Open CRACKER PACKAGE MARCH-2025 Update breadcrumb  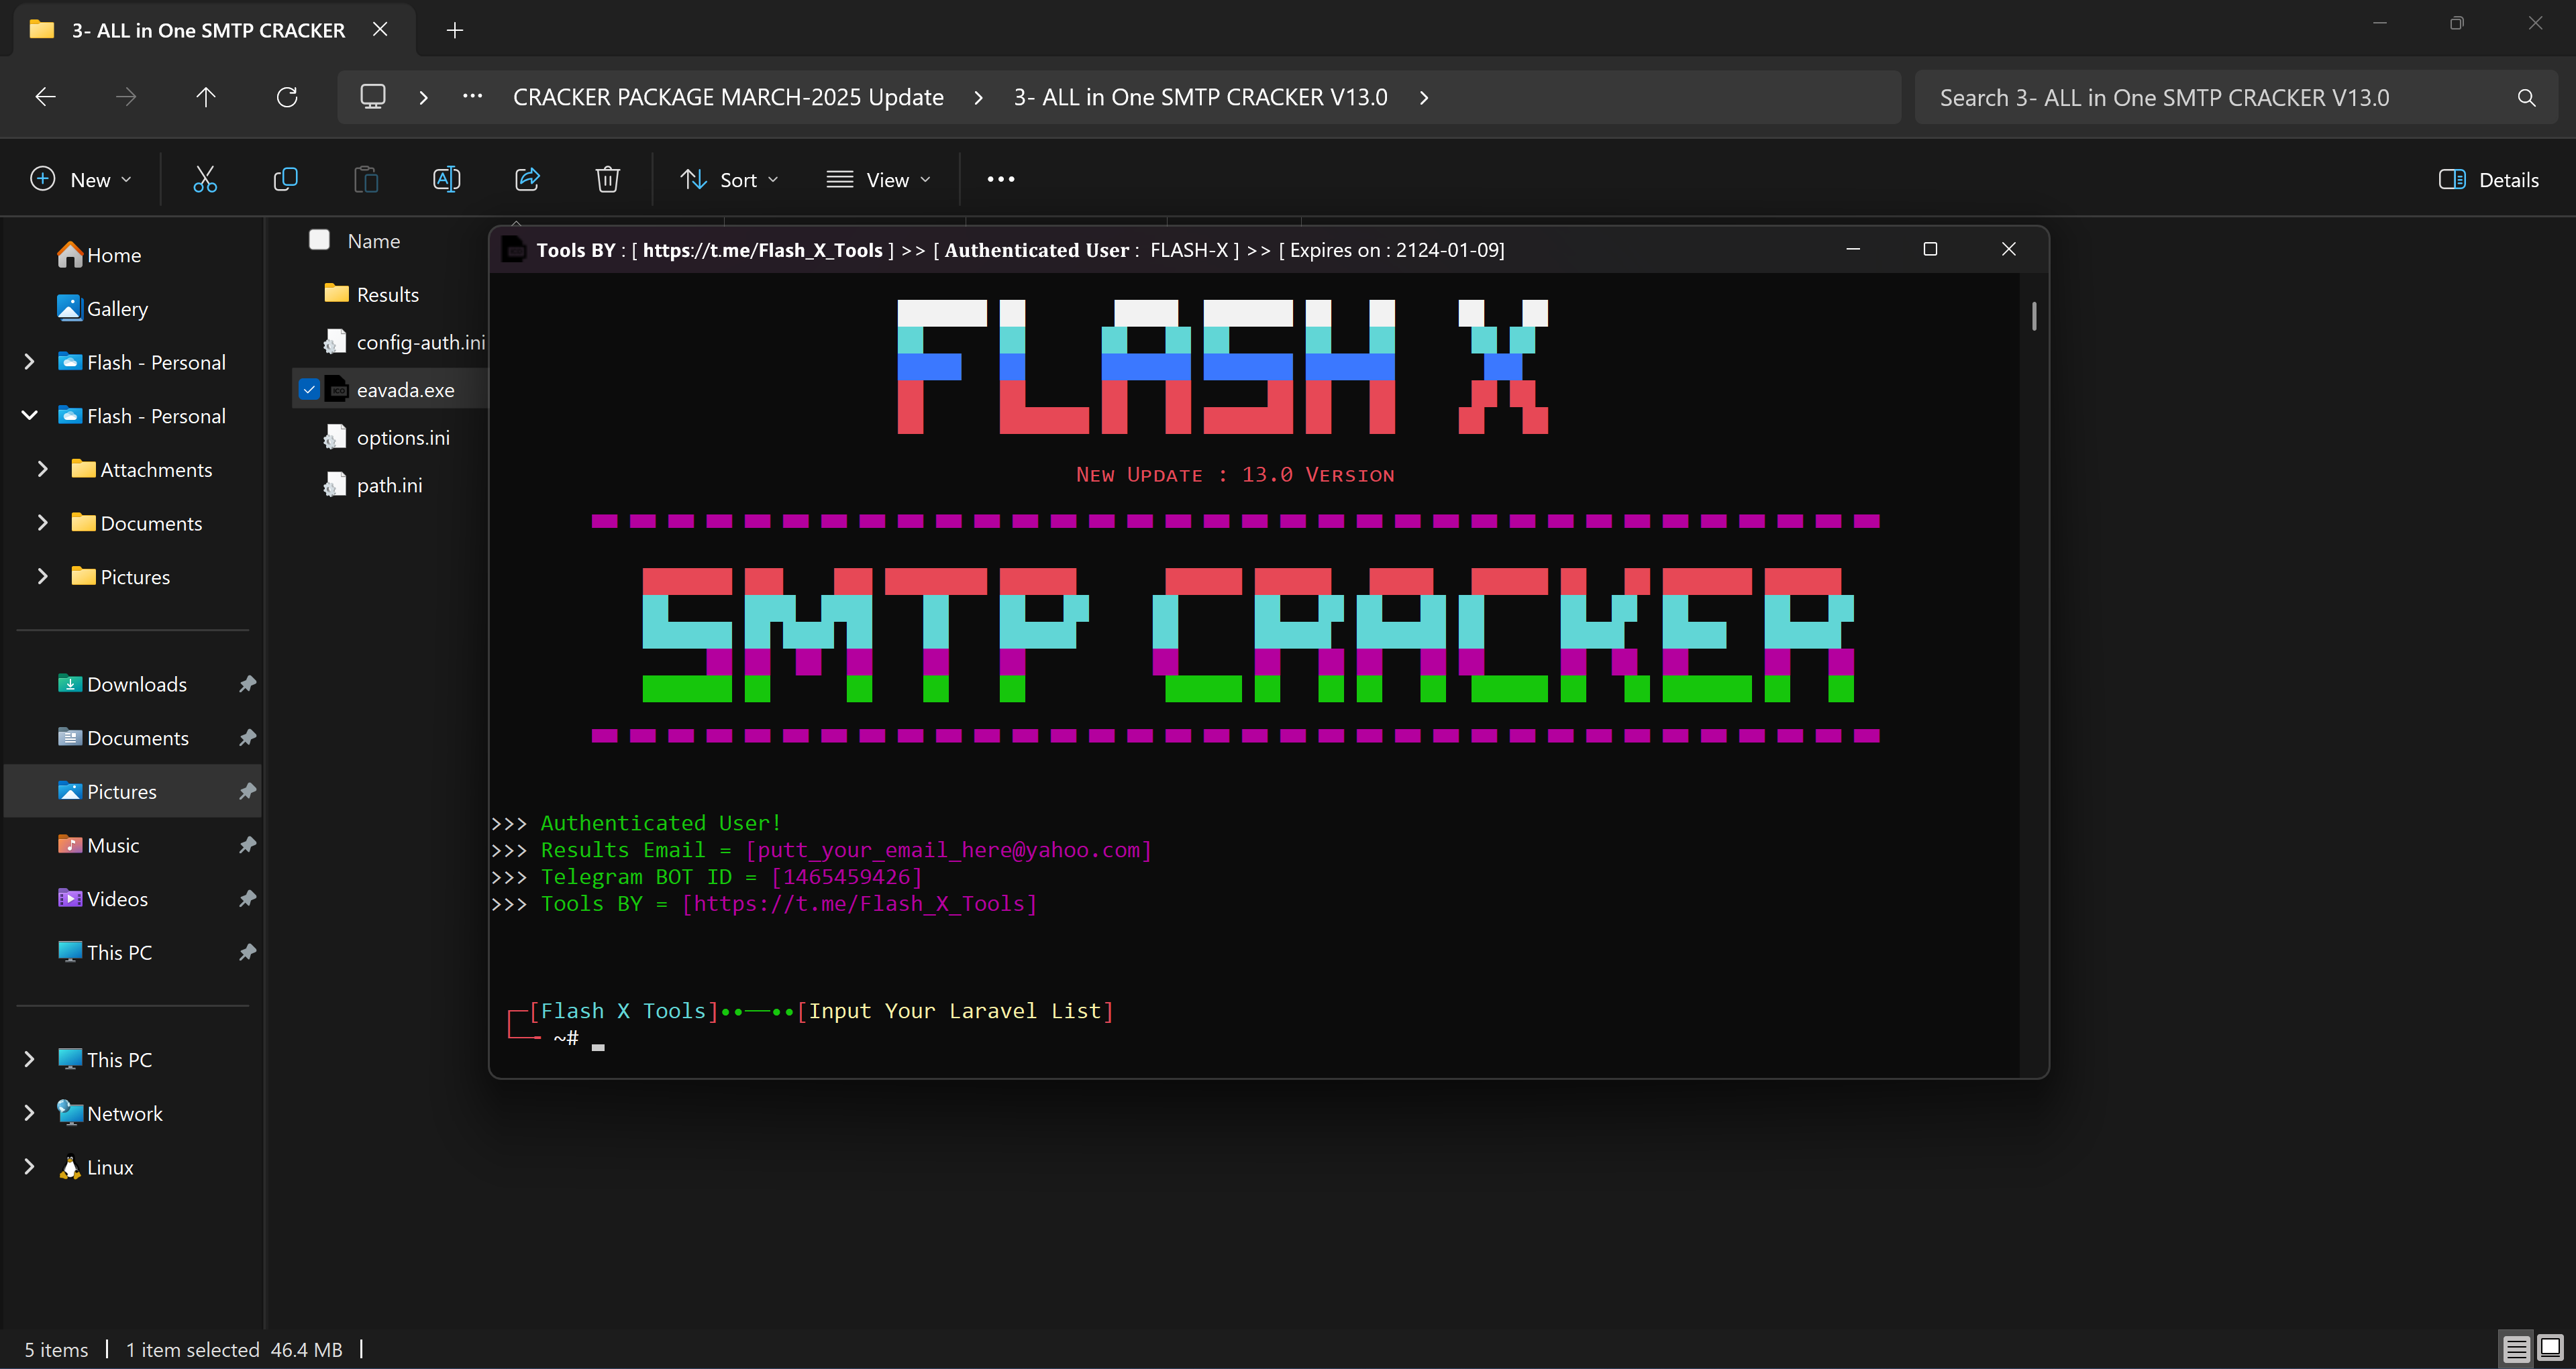click(x=728, y=97)
